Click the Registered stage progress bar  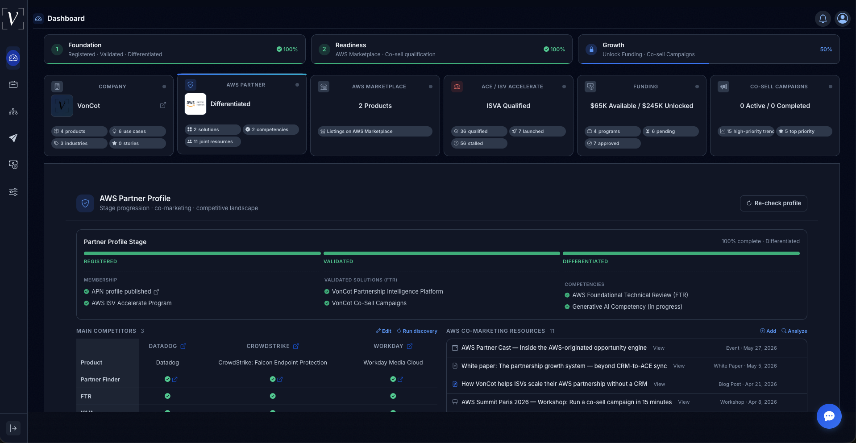pos(202,253)
